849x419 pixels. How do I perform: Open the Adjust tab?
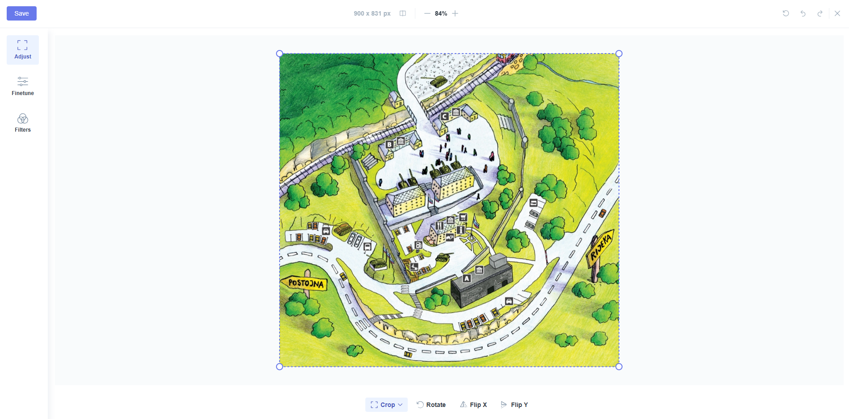pyautogui.click(x=23, y=50)
